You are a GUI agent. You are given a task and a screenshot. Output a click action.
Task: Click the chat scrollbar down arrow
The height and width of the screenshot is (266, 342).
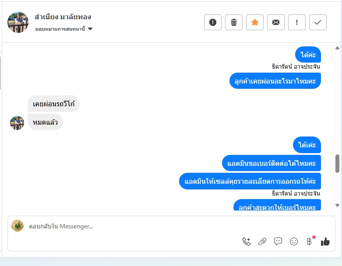tap(337, 205)
